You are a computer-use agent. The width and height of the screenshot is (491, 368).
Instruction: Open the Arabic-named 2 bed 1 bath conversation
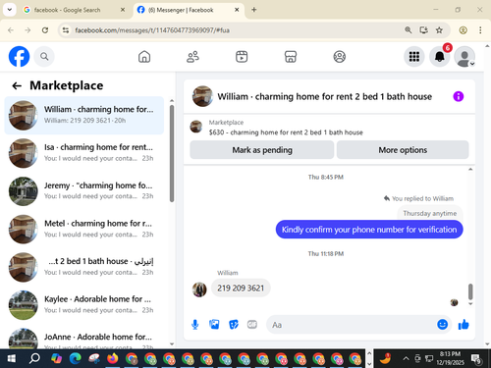[84, 267]
